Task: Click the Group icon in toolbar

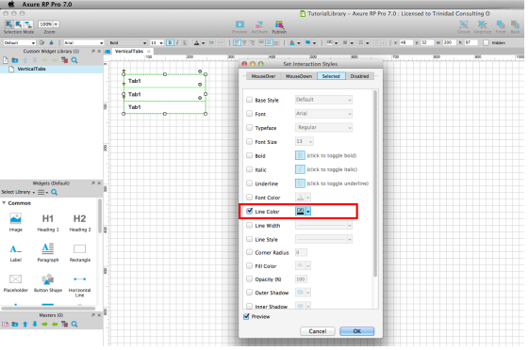Action: click(x=464, y=24)
